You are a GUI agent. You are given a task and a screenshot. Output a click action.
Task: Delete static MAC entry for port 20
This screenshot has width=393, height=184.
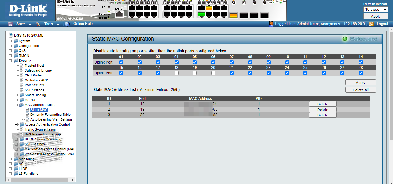[x=323, y=115]
